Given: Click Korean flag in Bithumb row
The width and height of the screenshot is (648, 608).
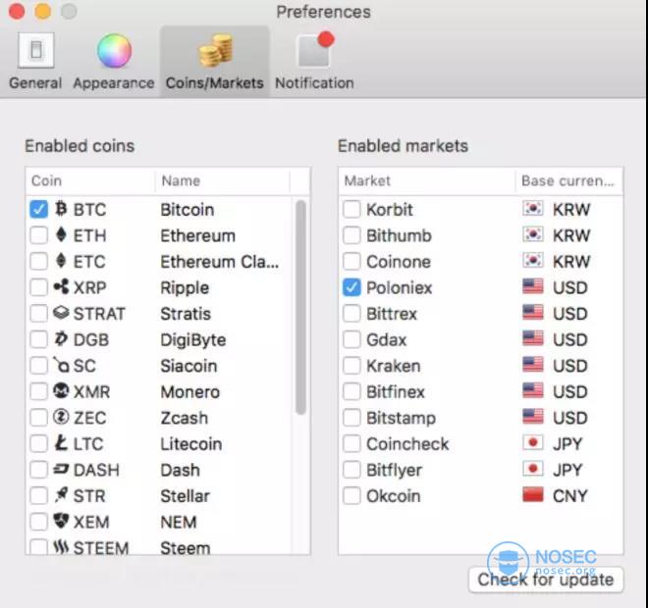Looking at the screenshot, I should (533, 234).
